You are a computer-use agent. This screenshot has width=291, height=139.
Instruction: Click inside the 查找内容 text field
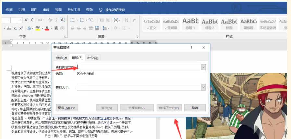(139, 67)
